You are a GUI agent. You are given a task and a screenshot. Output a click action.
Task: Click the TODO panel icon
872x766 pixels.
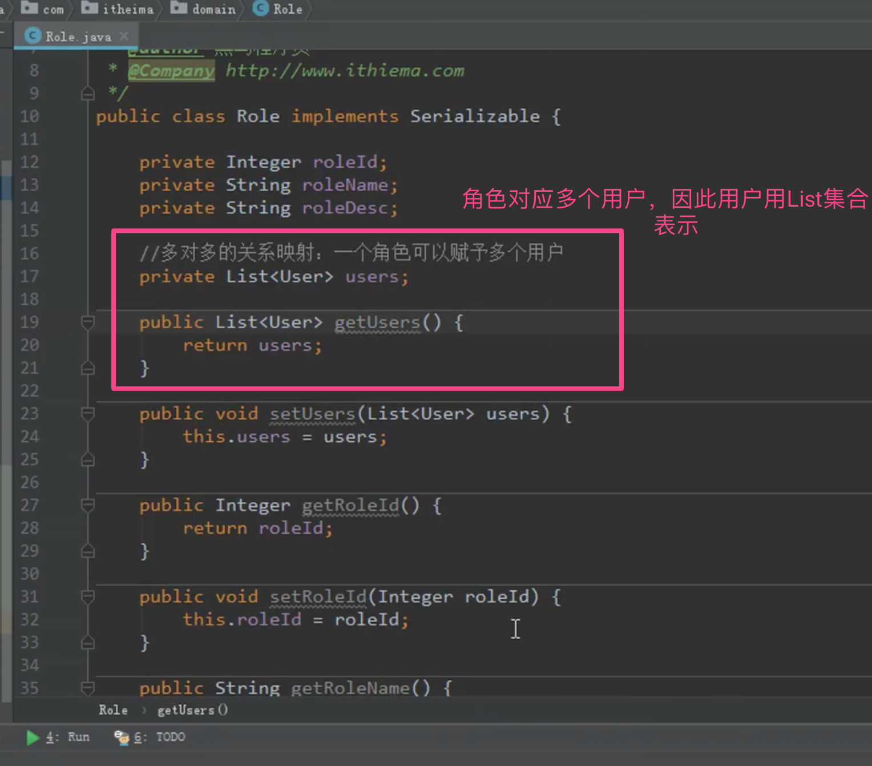[x=122, y=737]
